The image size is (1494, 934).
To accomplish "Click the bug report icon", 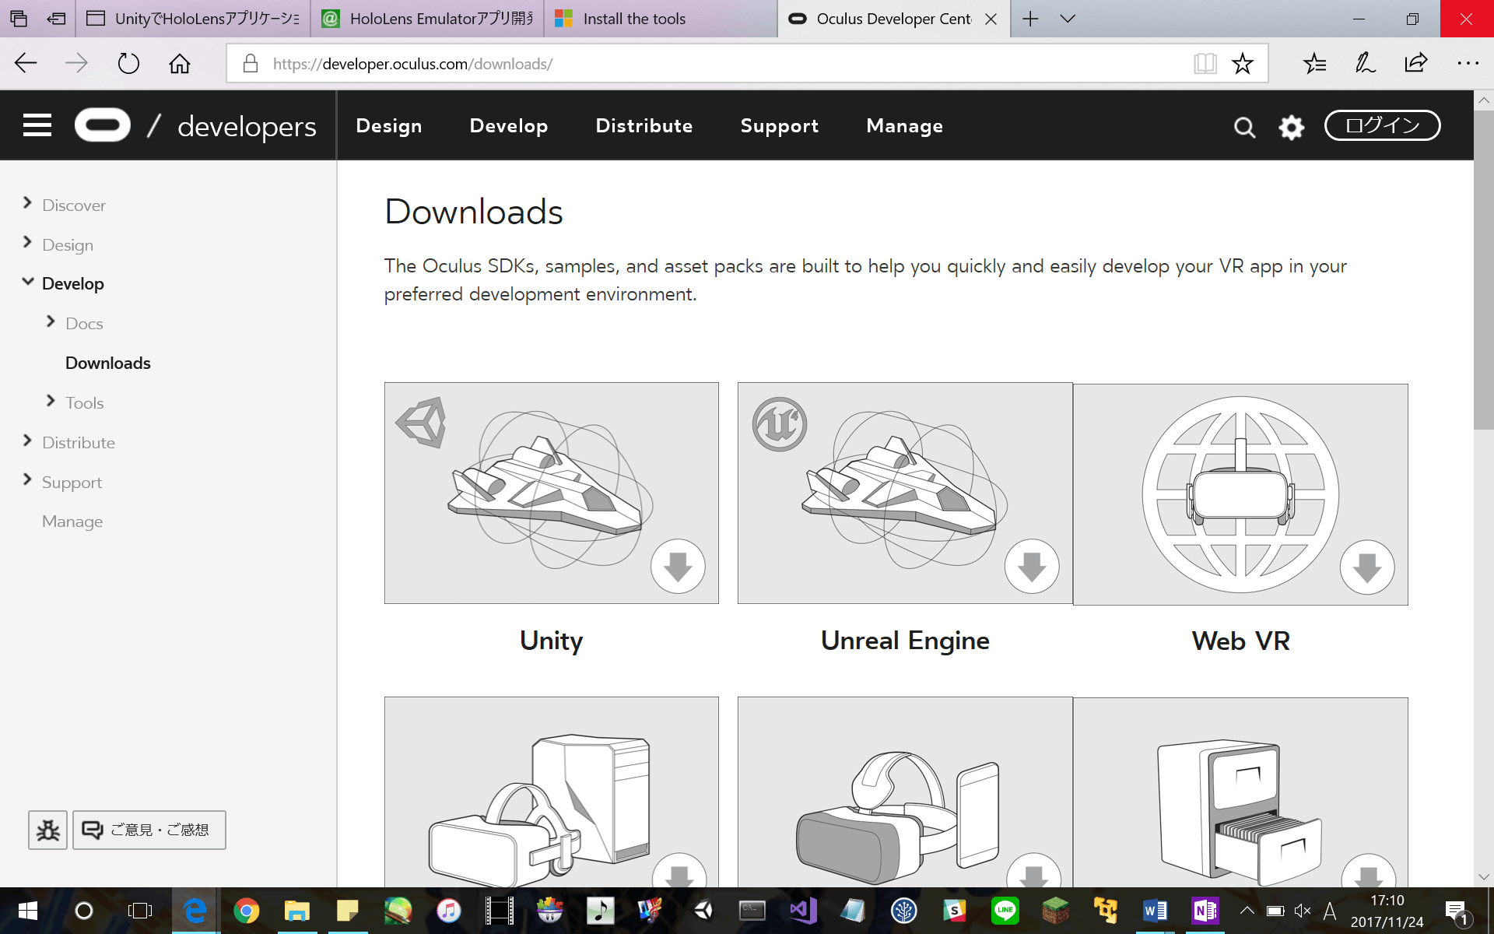I will click(x=47, y=830).
